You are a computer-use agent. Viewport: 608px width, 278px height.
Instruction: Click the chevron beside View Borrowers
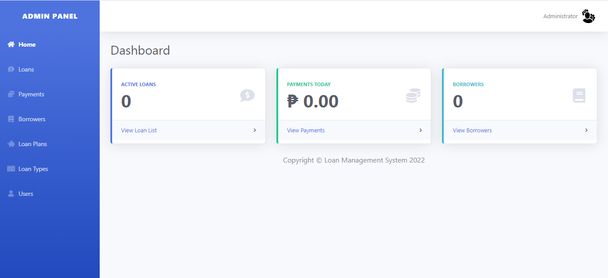point(586,130)
